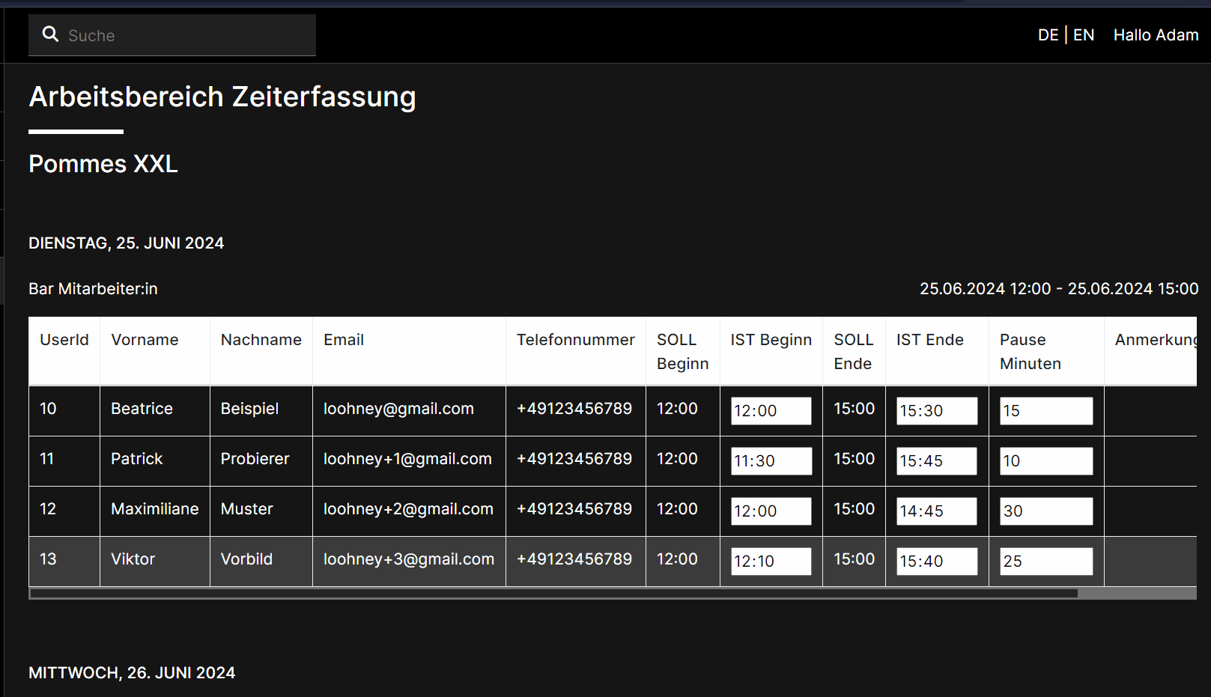Image resolution: width=1211 pixels, height=697 pixels.
Task: Edit IST Ende for Viktor
Action: (937, 561)
